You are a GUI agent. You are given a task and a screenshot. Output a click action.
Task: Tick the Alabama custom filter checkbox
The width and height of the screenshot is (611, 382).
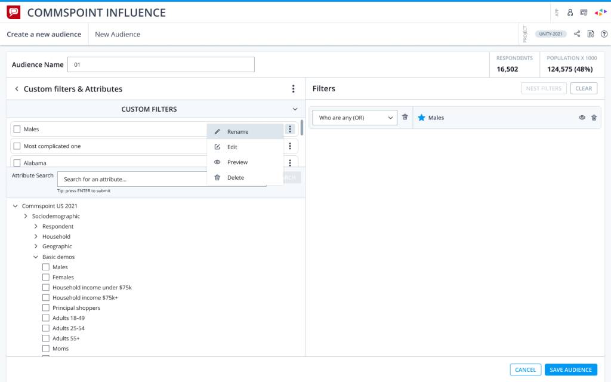tap(17, 163)
